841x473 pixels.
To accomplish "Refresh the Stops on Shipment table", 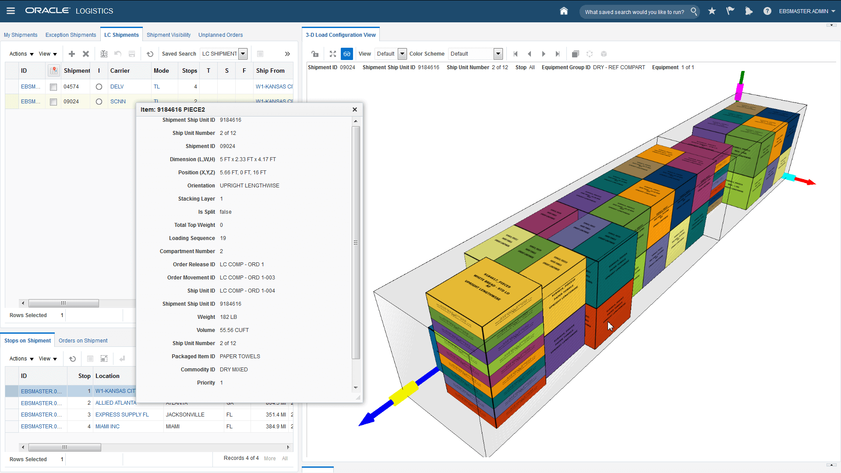I will pyautogui.click(x=73, y=359).
